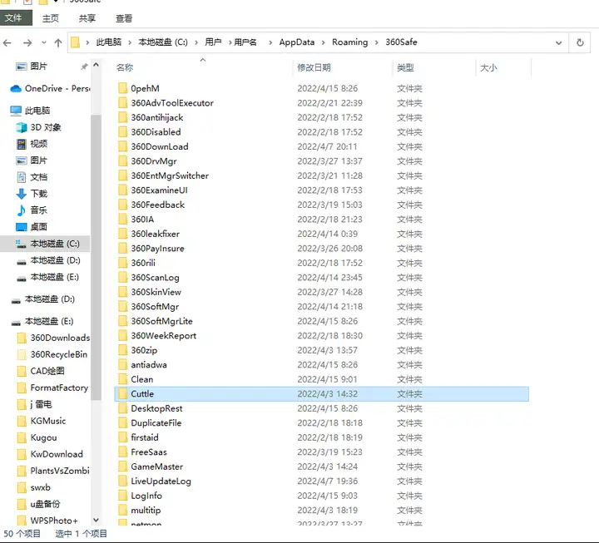The height and width of the screenshot is (543, 599).
Task: Refresh the 360Safe folder view
Action: [x=580, y=42]
